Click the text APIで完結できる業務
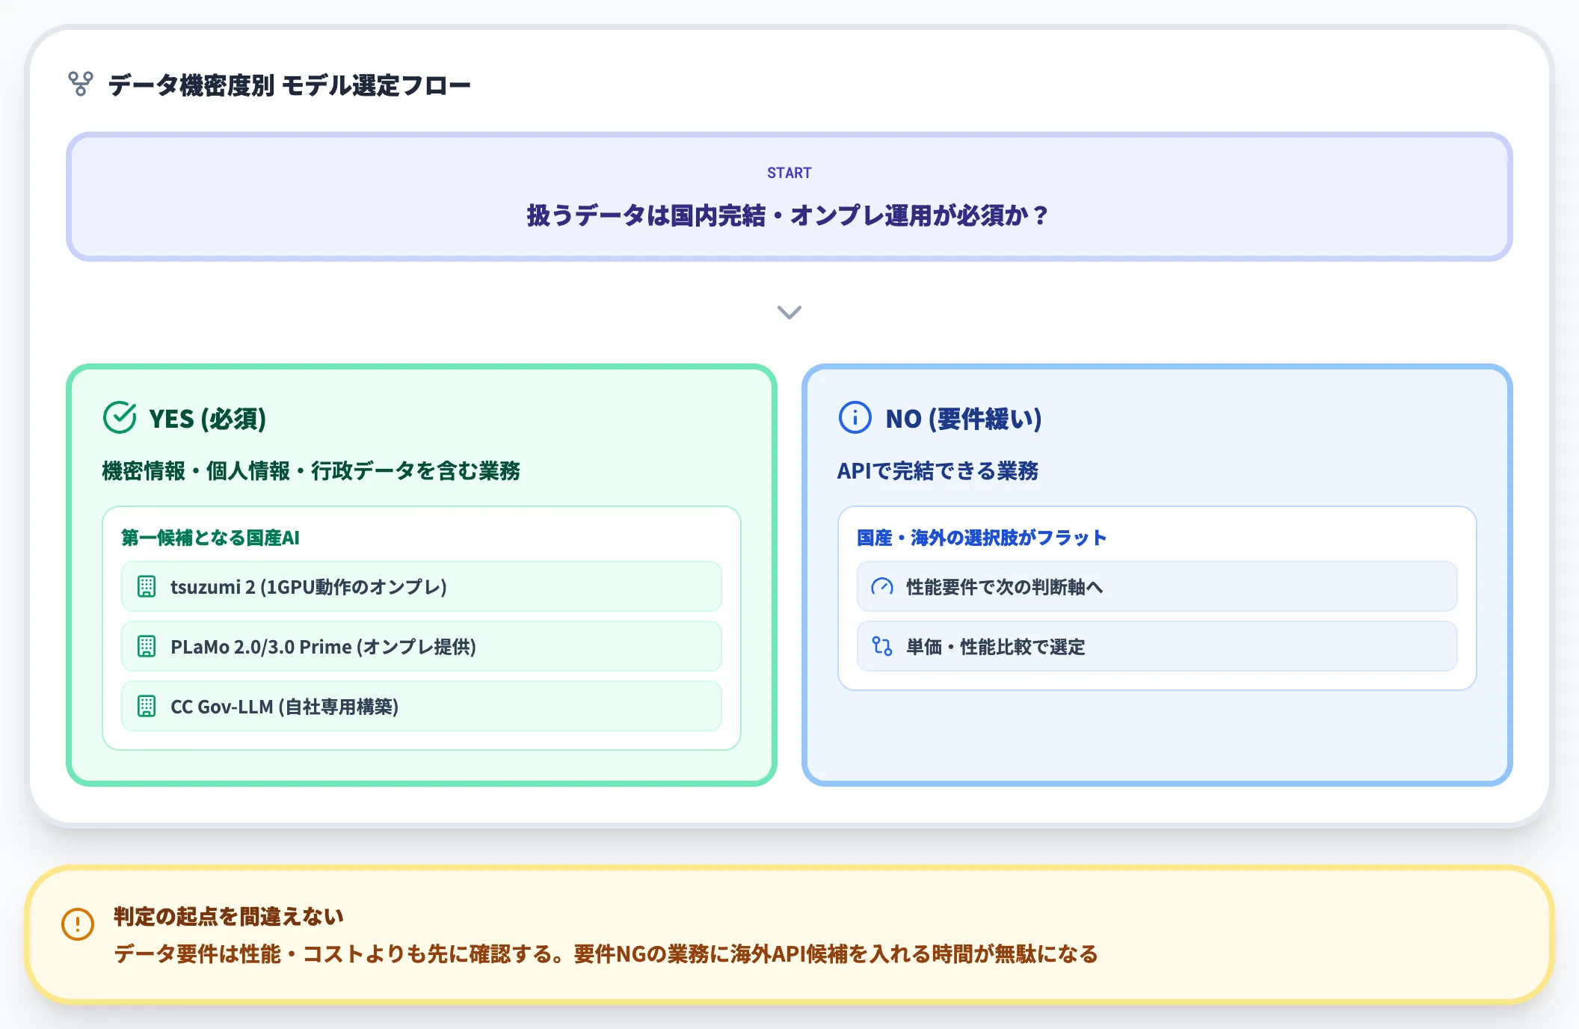The width and height of the screenshot is (1579, 1029). click(x=938, y=471)
